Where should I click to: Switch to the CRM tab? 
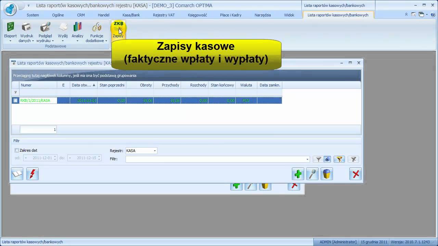(x=81, y=15)
